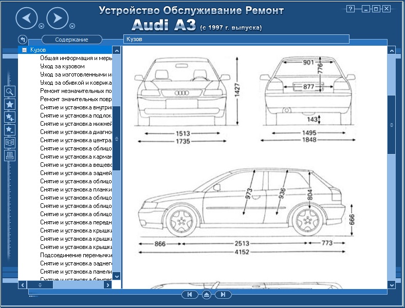Screen dimensions: 405x308
Task: Go back with the left arrow button
Action: 27,18
